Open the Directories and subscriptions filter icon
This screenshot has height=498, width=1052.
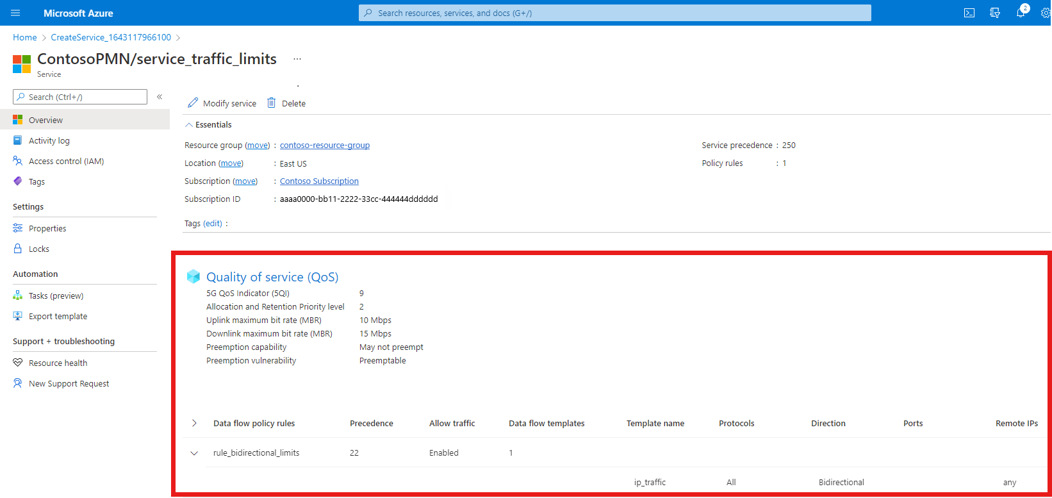pyautogui.click(x=995, y=13)
